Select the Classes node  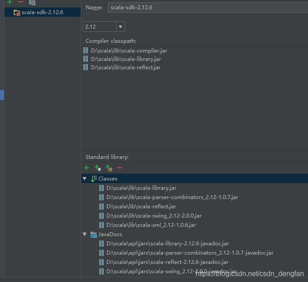(x=108, y=179)
